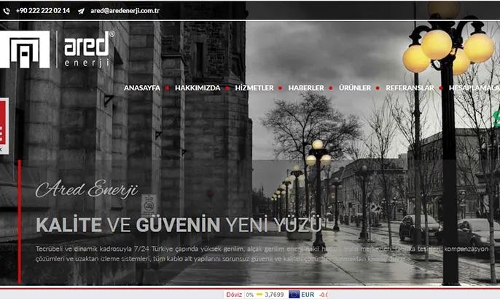Click the yellow dash icon beside 3,7699
The height and width of the screenshot is (299, 500).
[259, 294]
